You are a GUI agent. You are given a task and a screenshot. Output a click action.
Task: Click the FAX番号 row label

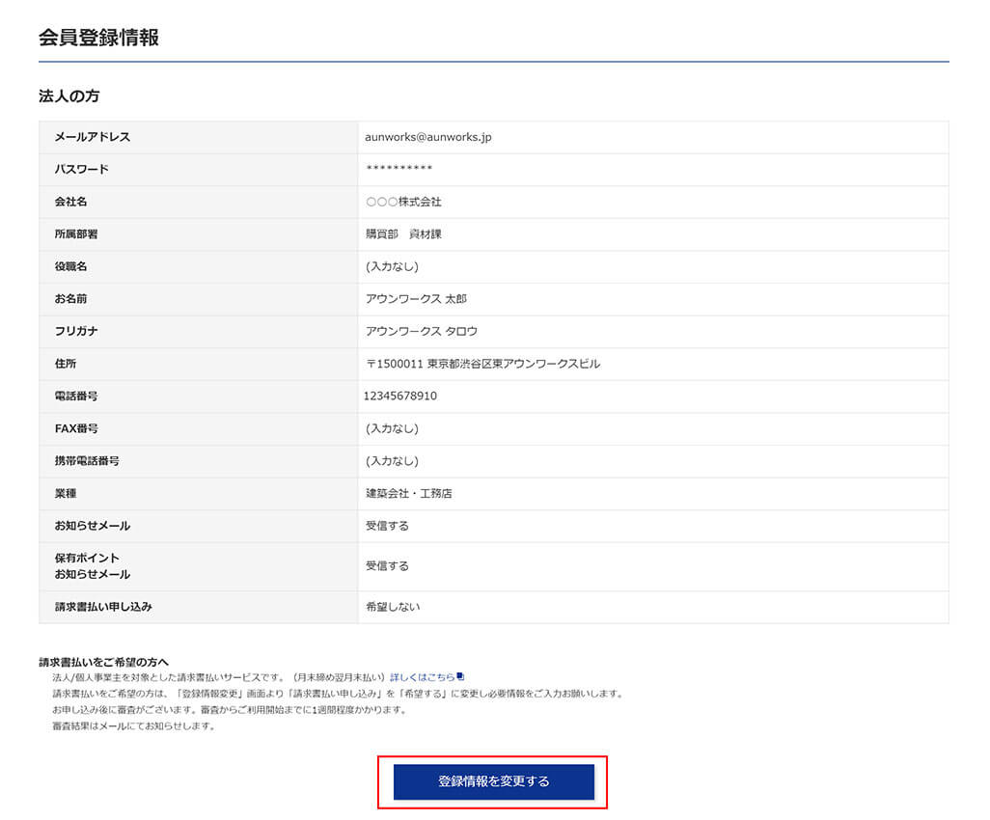[x=76, y=428]
